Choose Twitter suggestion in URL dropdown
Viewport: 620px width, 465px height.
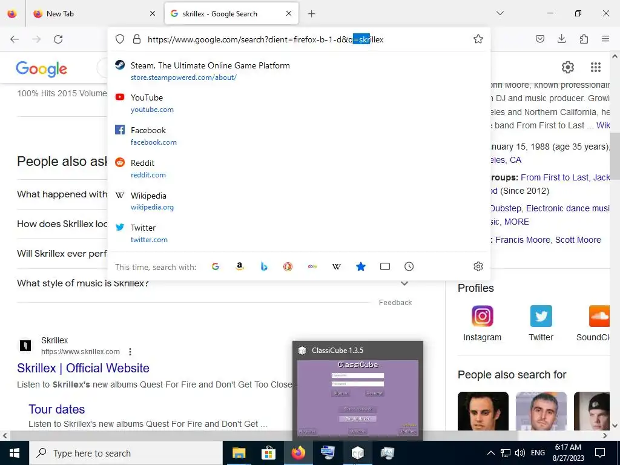click(x=299, y=233)
